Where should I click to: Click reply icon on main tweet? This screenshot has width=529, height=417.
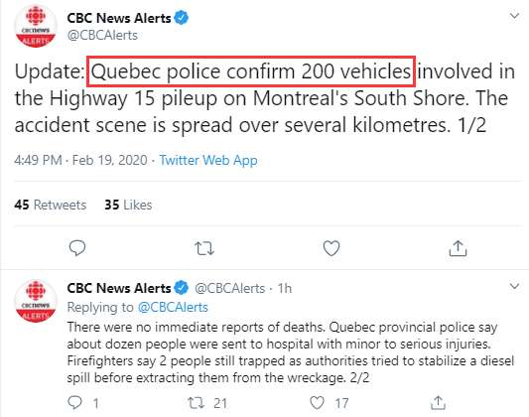coord(77,248)
